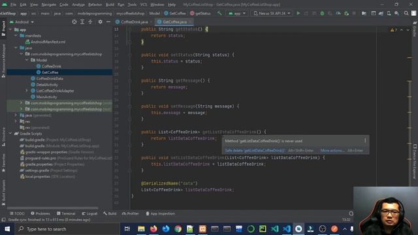Open the Android view dropdown
This screenshot has height=235, width=418.
point(22,22)
